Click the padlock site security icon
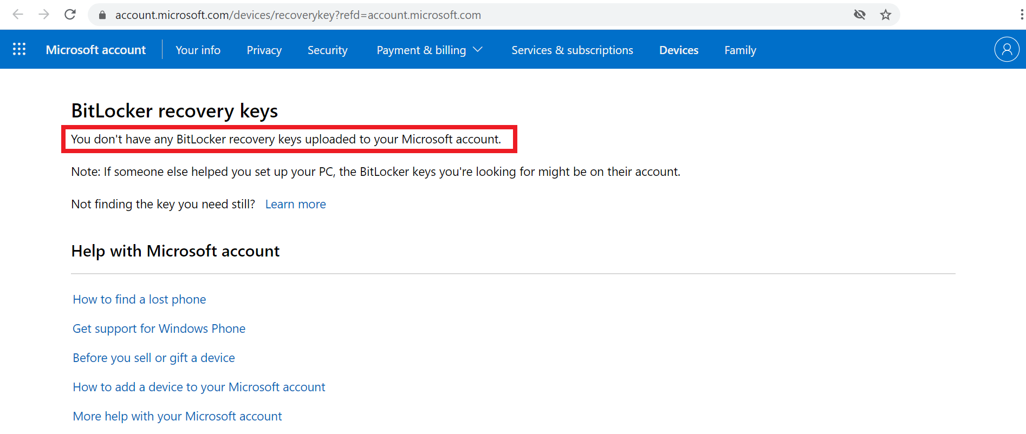 (x=102, y=15)
